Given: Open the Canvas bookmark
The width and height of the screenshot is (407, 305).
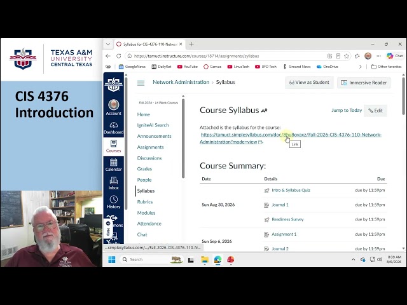Looking at the screenshot, I should (x=212, y=67).
